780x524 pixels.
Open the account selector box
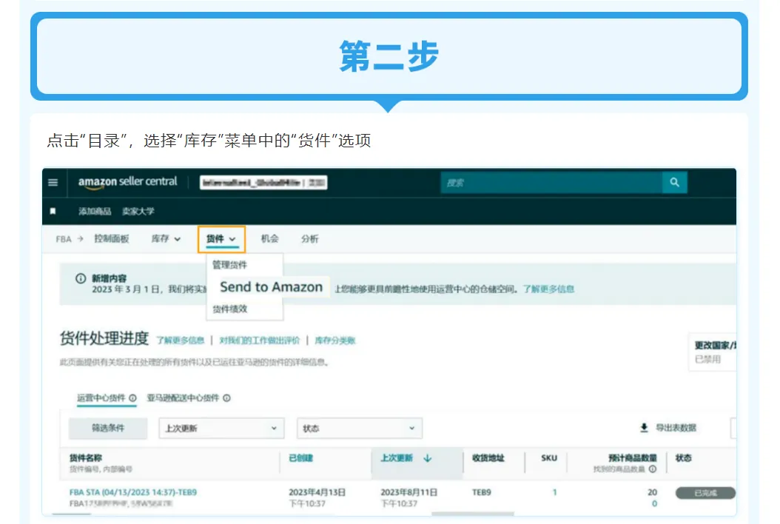pos(263,183)
